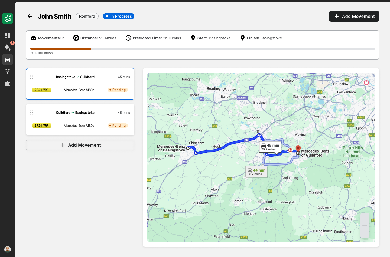Click the Romford location tag

point(87,16)
